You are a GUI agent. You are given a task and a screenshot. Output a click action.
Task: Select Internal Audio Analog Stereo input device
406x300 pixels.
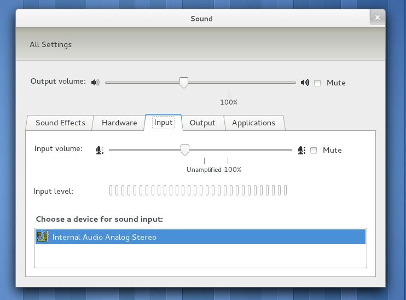(x=105, y=237)
